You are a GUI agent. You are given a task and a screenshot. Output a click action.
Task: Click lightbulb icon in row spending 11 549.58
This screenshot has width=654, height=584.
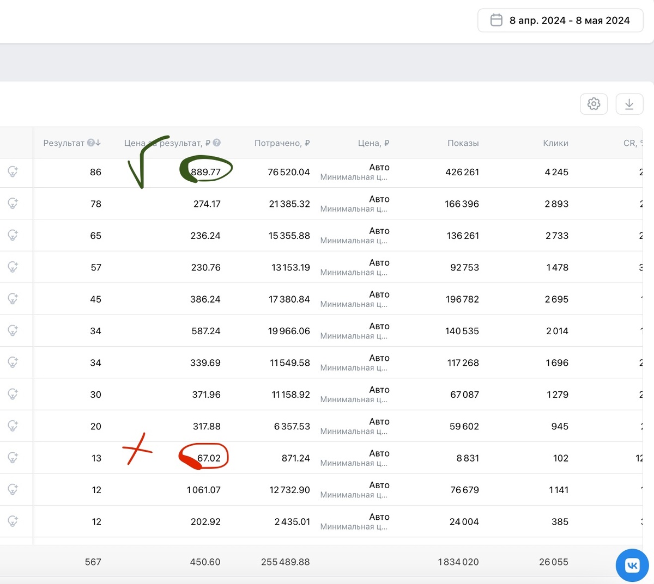pos(13,362)
